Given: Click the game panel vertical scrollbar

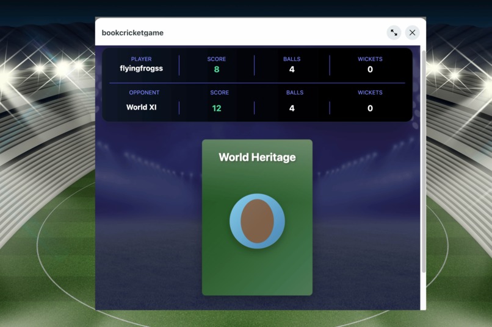Looking at the screenshot, I should tap(424, 161).
